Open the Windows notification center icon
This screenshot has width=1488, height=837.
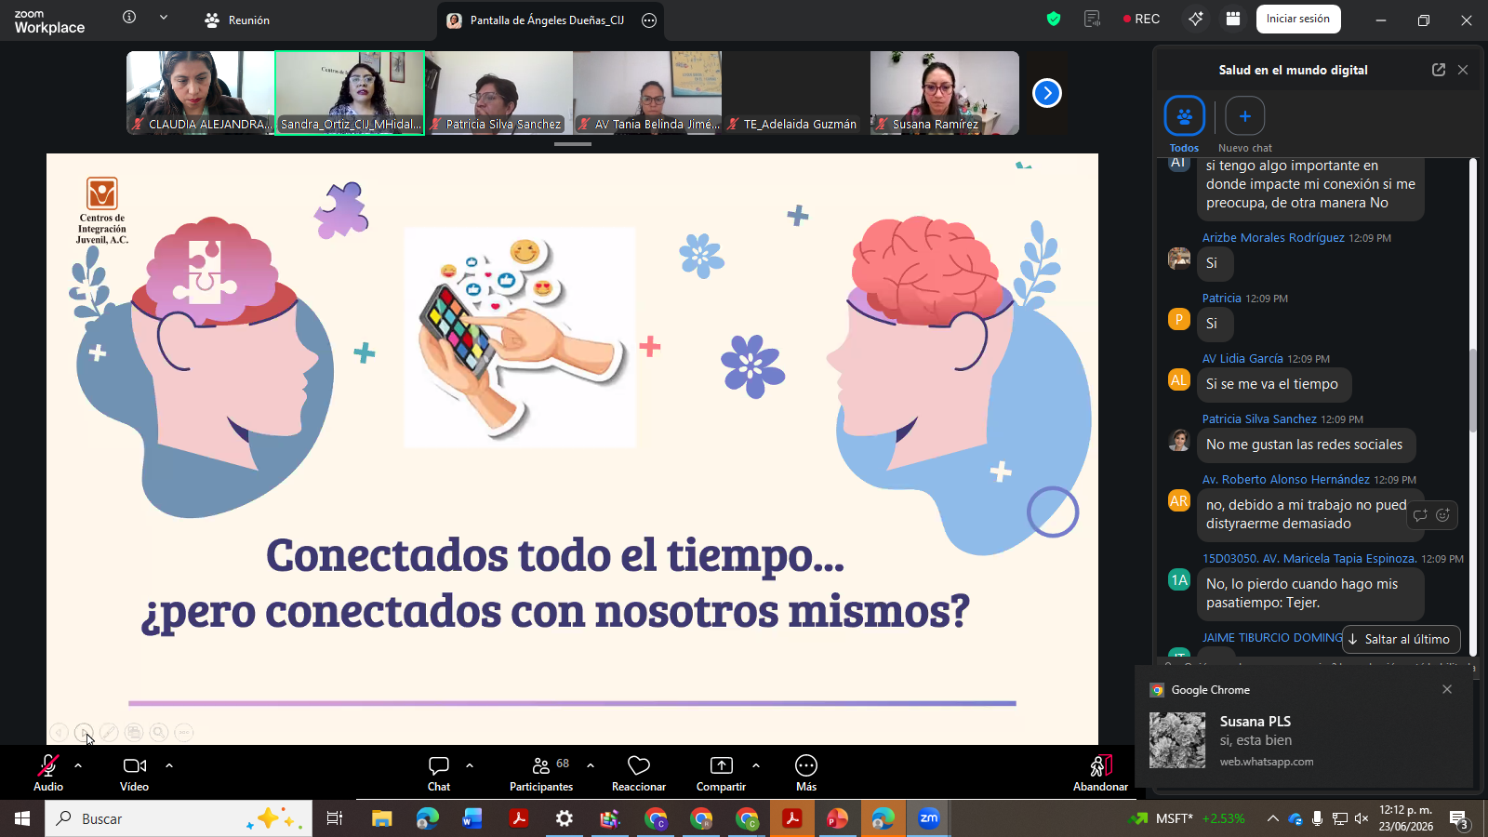pos(1458,819)
